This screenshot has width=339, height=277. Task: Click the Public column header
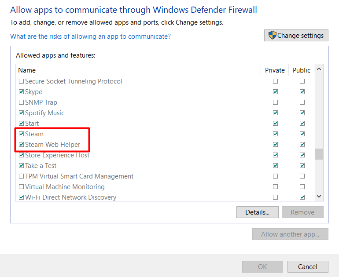302,70
